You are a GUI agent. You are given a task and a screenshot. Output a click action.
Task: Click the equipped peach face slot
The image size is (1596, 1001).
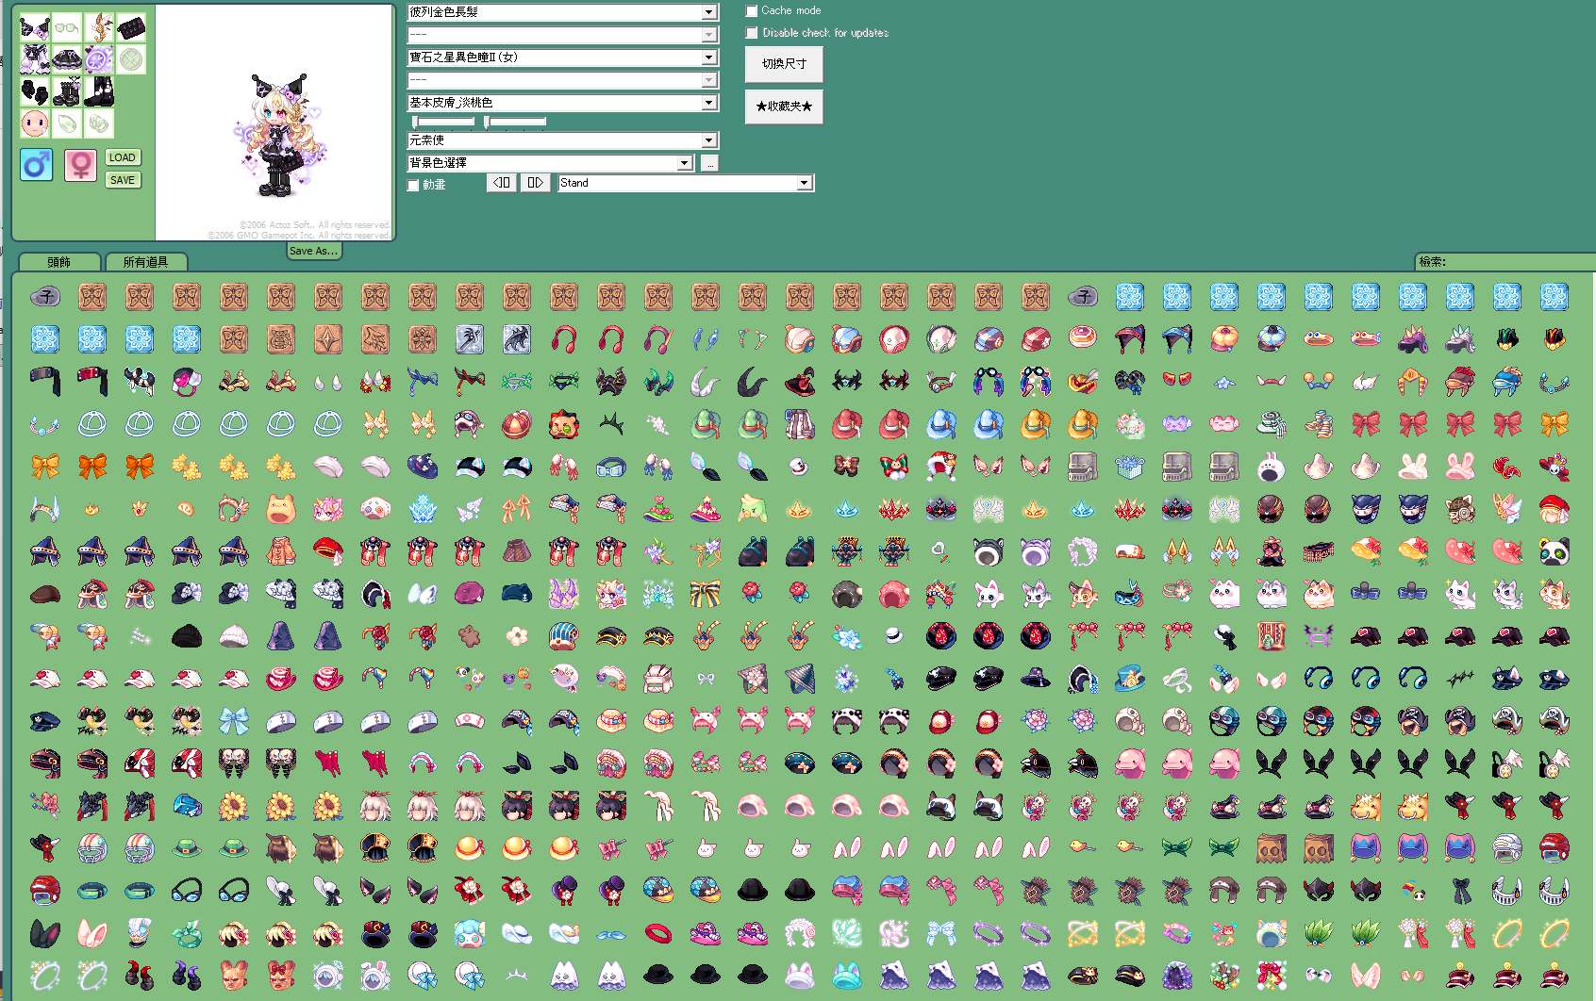pyautogui.click(x=35, y=123)
